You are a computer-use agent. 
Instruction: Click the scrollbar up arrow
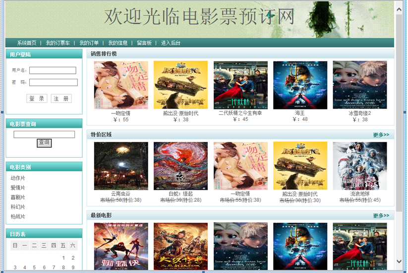point(399,9)
